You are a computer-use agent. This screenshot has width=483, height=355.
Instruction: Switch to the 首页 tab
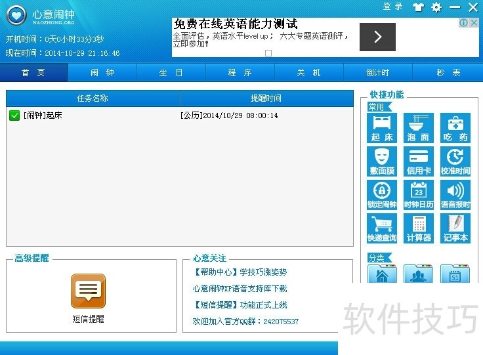(x=33, y=73)
